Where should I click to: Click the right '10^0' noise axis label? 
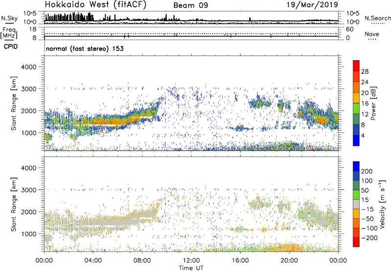[x=352, y=22]
